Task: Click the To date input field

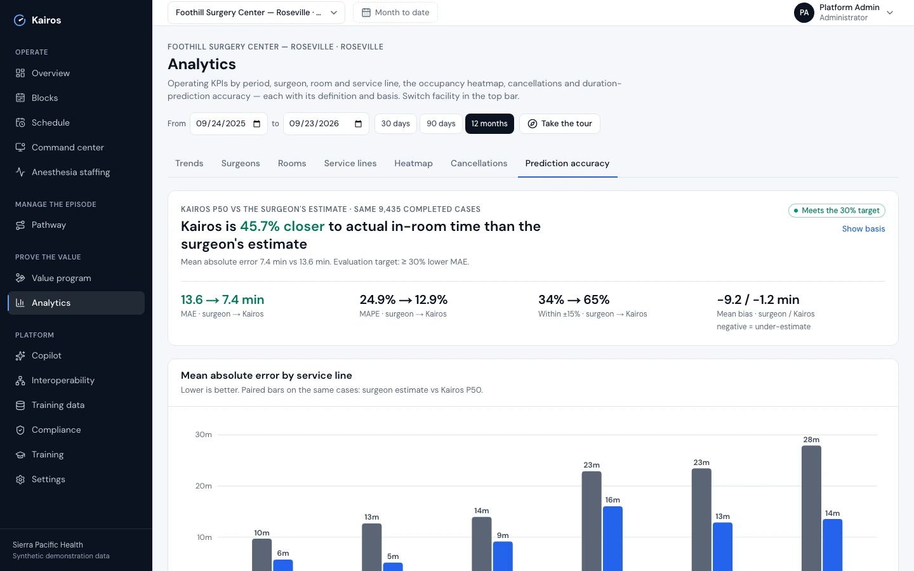Action: click(326, 124)
